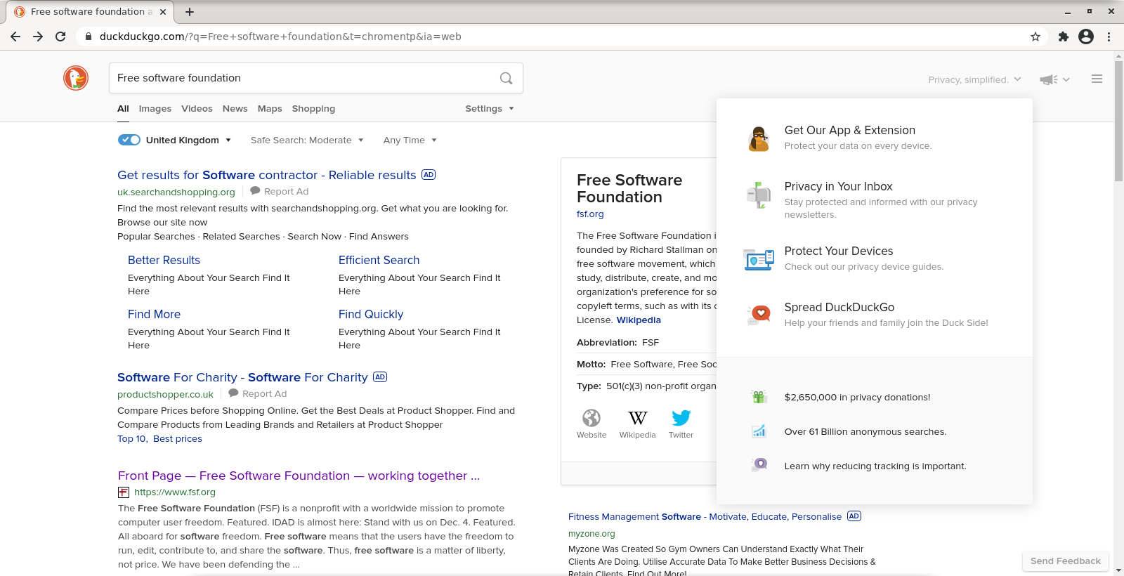
Task: Open the browser extensions puzzle icon
Action: tap(1064, 37)
